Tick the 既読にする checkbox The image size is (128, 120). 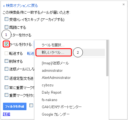click(x=6, y=27)
